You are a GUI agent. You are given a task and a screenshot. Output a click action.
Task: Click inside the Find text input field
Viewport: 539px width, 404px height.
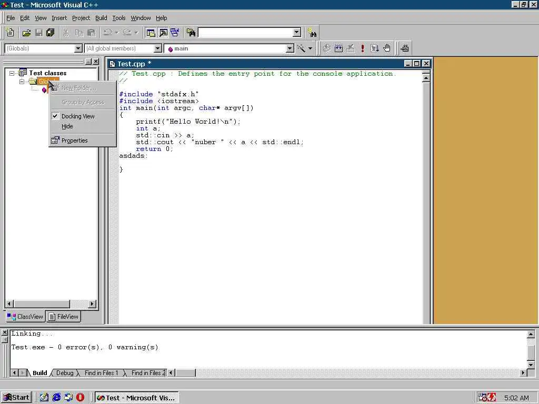coord(246,33)
